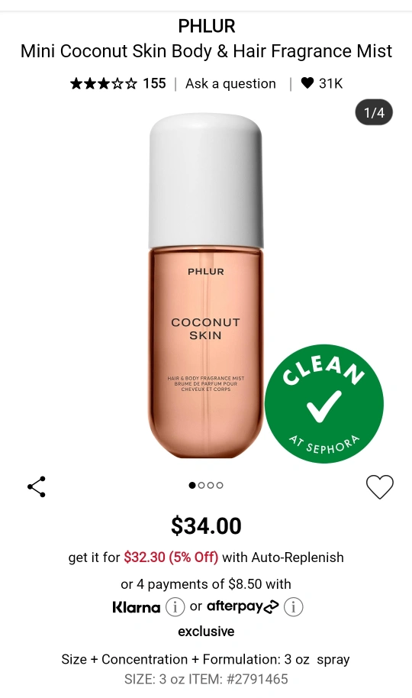This screenshot has width=412, height=698.
Task: Open Klarna info icon
Action: point(175,607)
